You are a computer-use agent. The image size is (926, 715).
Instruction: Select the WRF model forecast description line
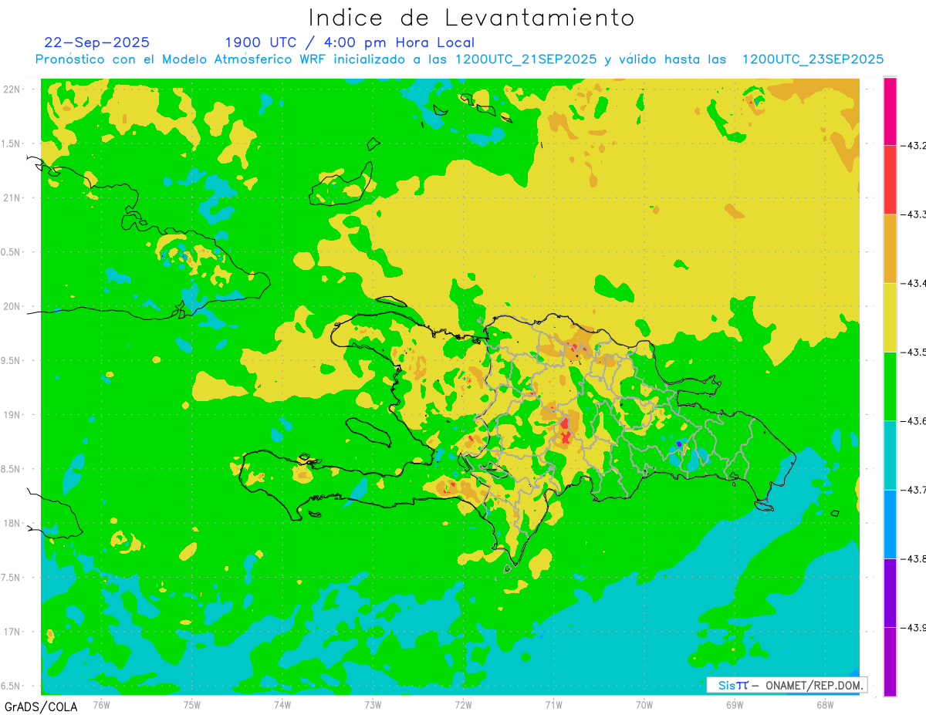click(x=460, y=59)
